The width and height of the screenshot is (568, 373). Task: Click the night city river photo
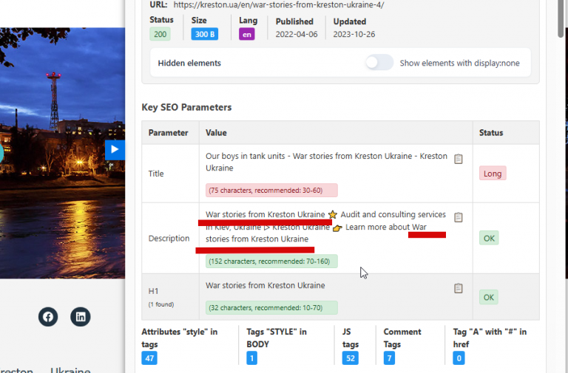[62, 153]
